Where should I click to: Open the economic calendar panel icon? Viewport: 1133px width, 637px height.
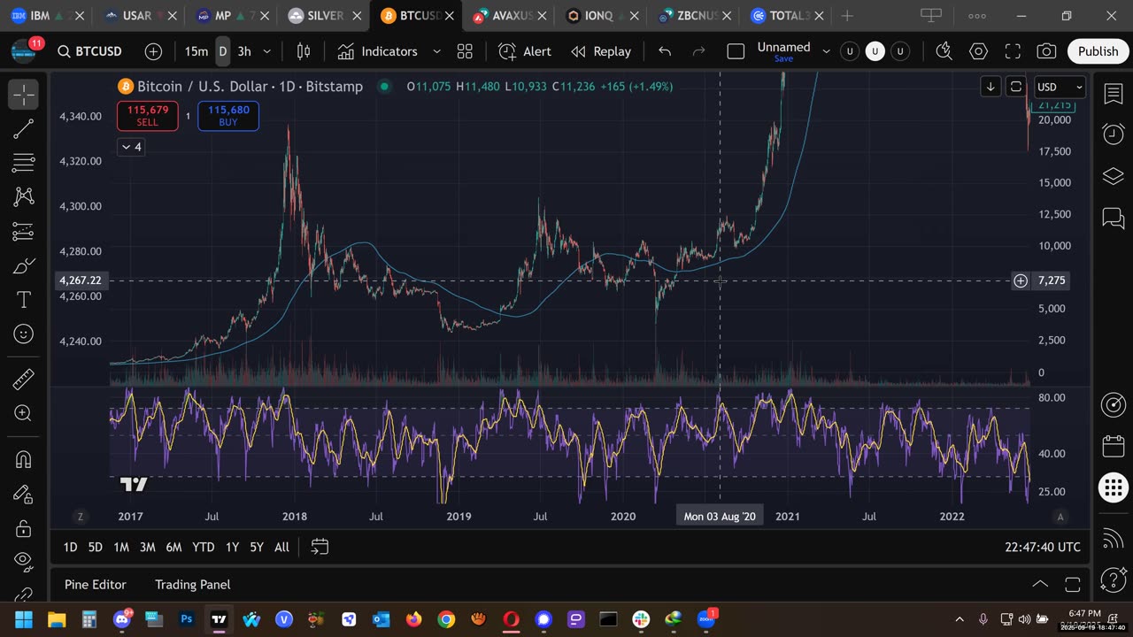pos(1114,446)
